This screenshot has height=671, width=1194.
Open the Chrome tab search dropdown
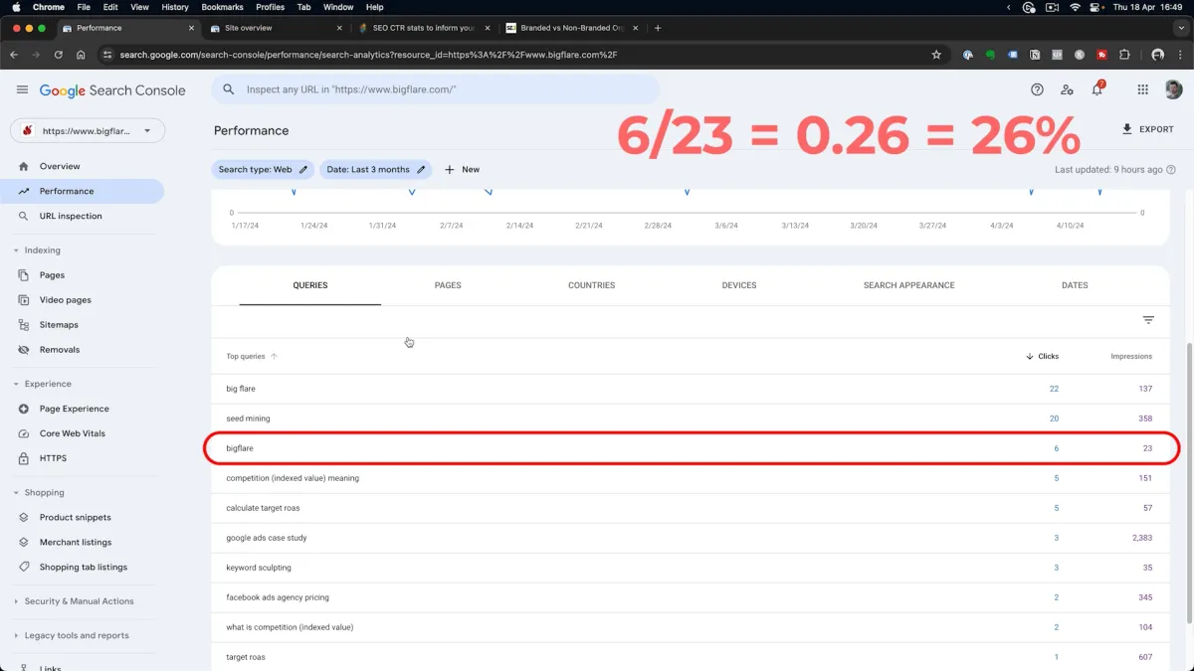coord(1180,28)
